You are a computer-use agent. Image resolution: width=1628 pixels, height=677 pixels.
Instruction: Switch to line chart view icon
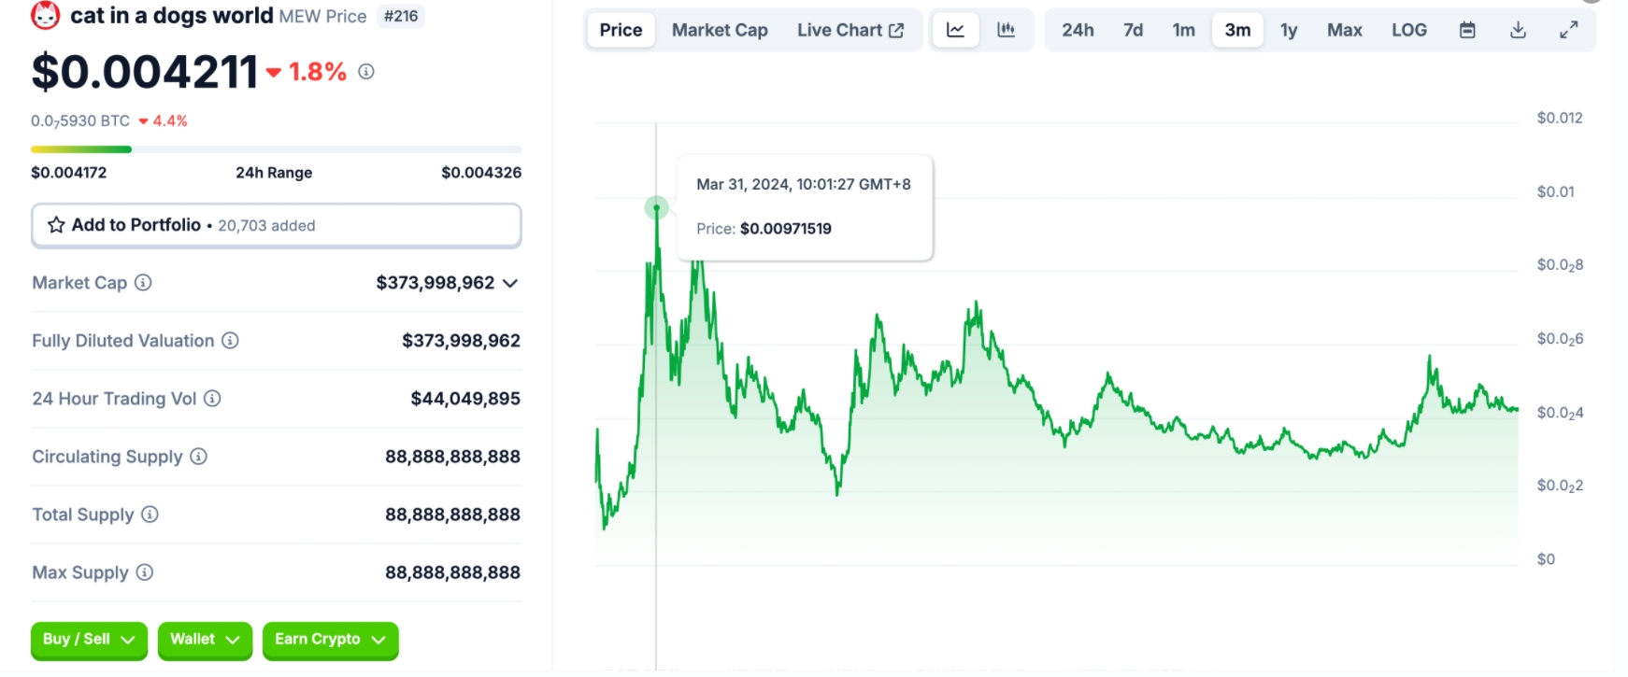pos(955,30)
